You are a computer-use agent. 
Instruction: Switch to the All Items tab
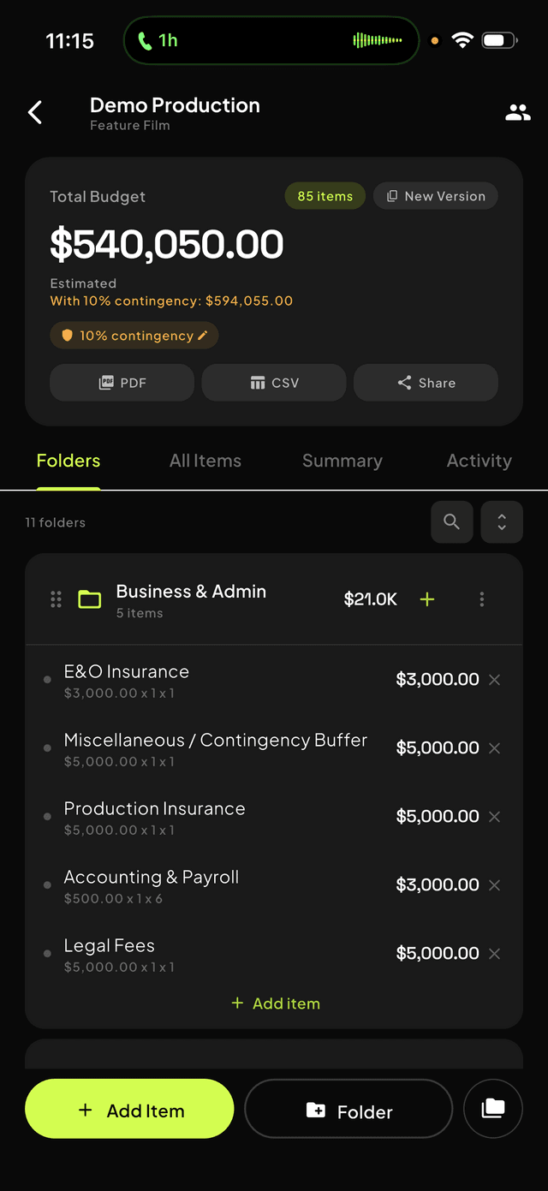[x=205, y=461]
